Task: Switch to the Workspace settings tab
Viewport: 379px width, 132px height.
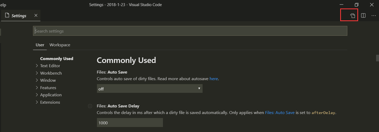Action: (x=60, y=45)
